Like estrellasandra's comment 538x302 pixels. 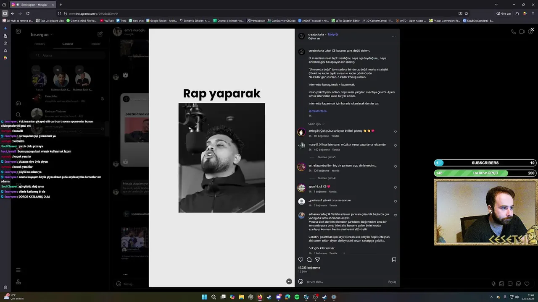tap(396, 167)
